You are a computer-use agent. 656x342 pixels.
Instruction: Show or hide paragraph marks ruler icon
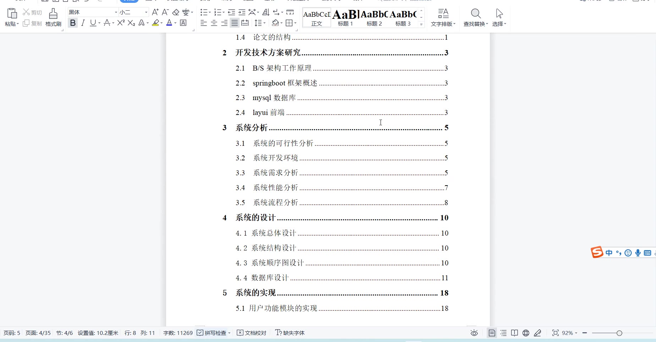coord(290,12)
